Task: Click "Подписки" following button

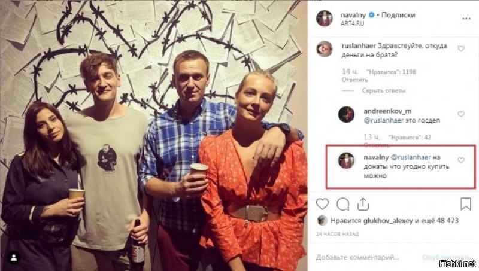Action: tap(397, 15)
